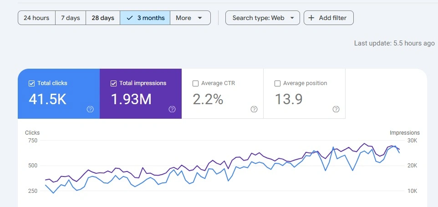Click the Last update: 5.5 hours ago text

(394, 43)
